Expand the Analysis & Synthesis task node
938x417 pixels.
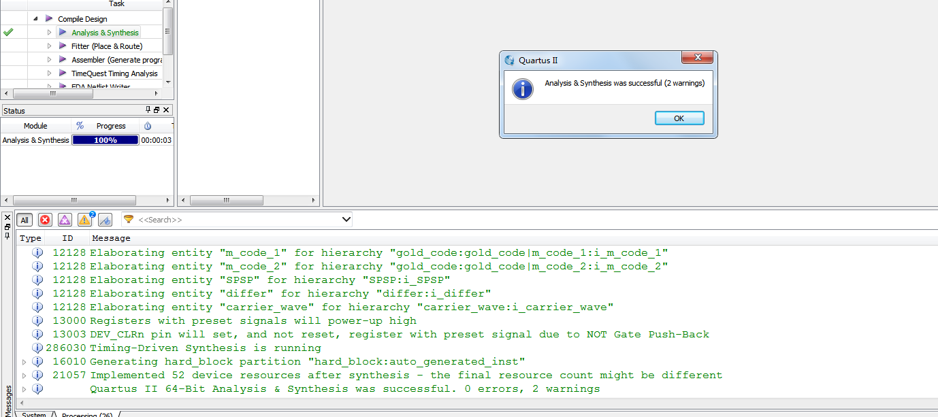pos(49,33)
